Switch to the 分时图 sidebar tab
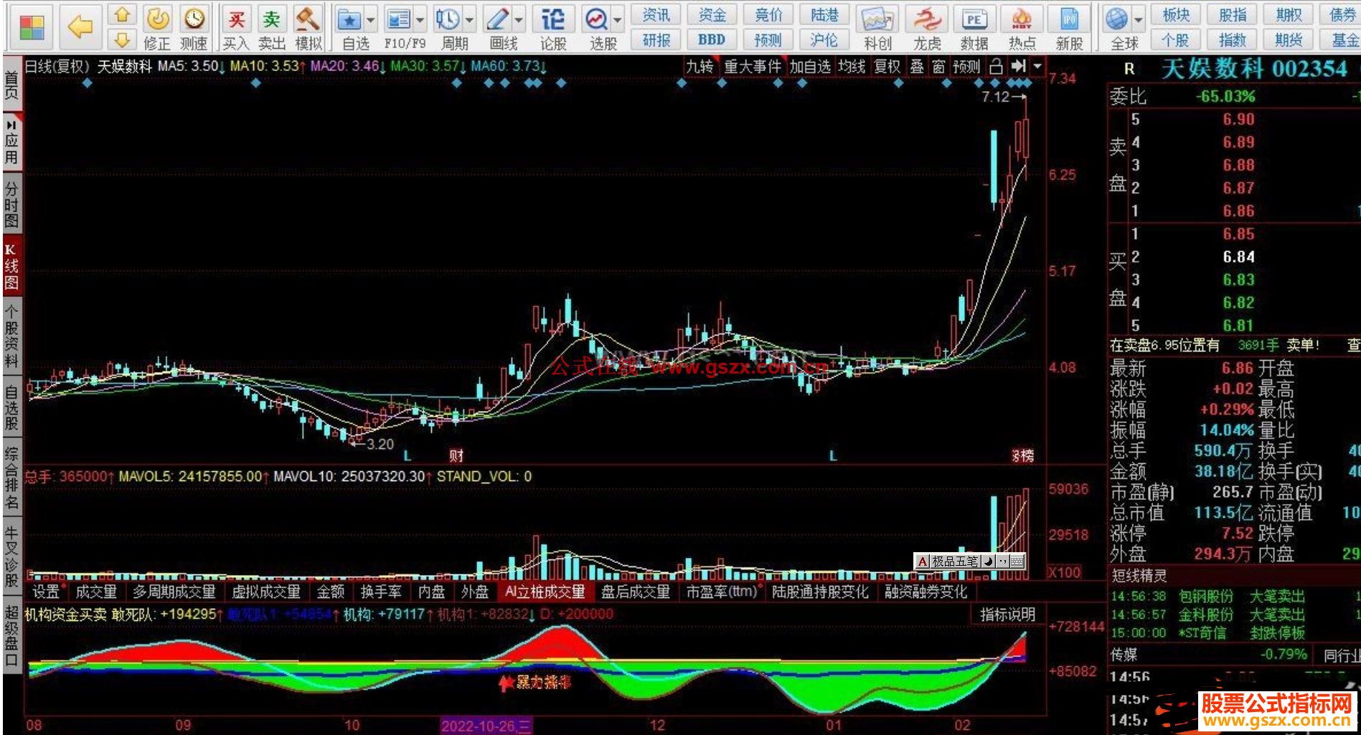1361x735 pixels. pyautogui.click(x=11, y=204)
